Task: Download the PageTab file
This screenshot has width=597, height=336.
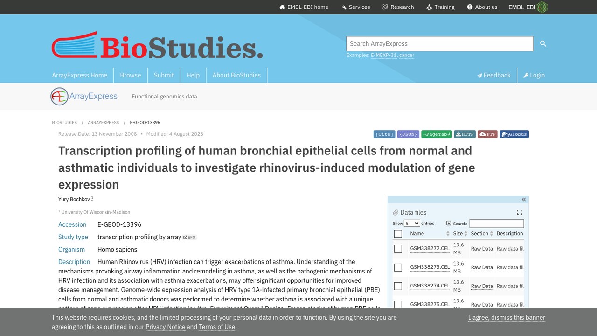Action: [437, 134]
